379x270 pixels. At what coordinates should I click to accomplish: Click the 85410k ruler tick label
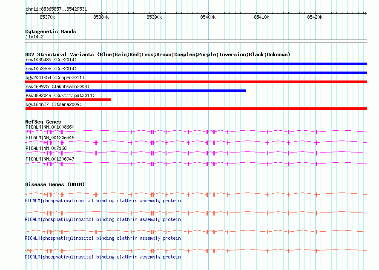tap(261, 17)
